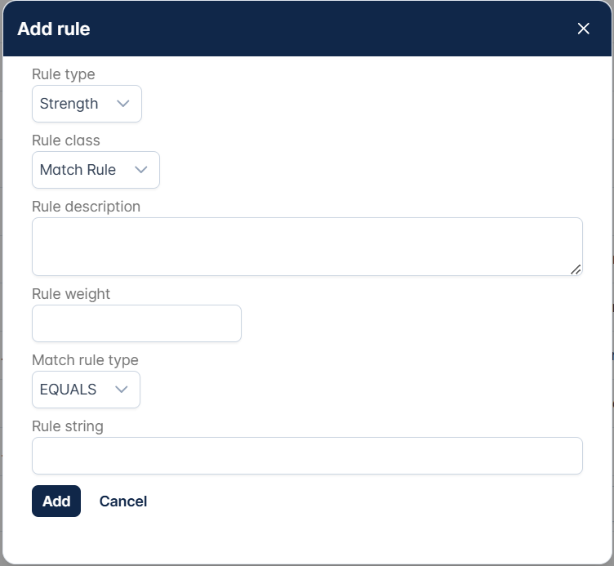614x566 pixels.
Task: Click the "Rule string" label
Action: [67, 426]
